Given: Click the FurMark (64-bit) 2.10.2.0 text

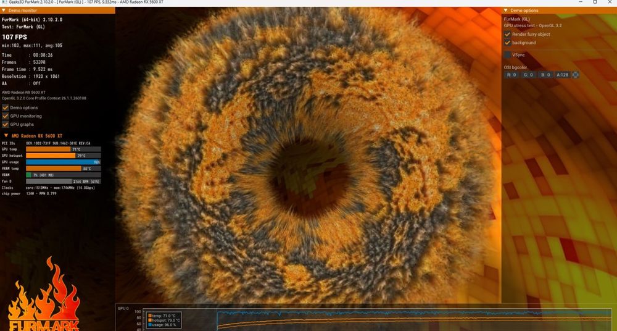Looking at the screenshot, I should click(x=32, y=19).
